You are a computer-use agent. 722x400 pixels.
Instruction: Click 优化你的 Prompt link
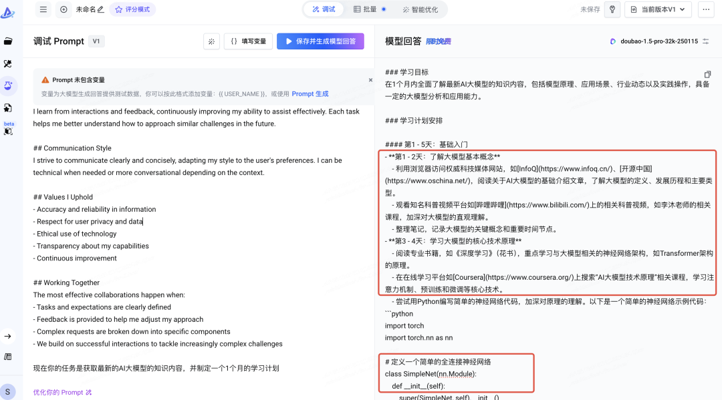(x=62, y=392)
